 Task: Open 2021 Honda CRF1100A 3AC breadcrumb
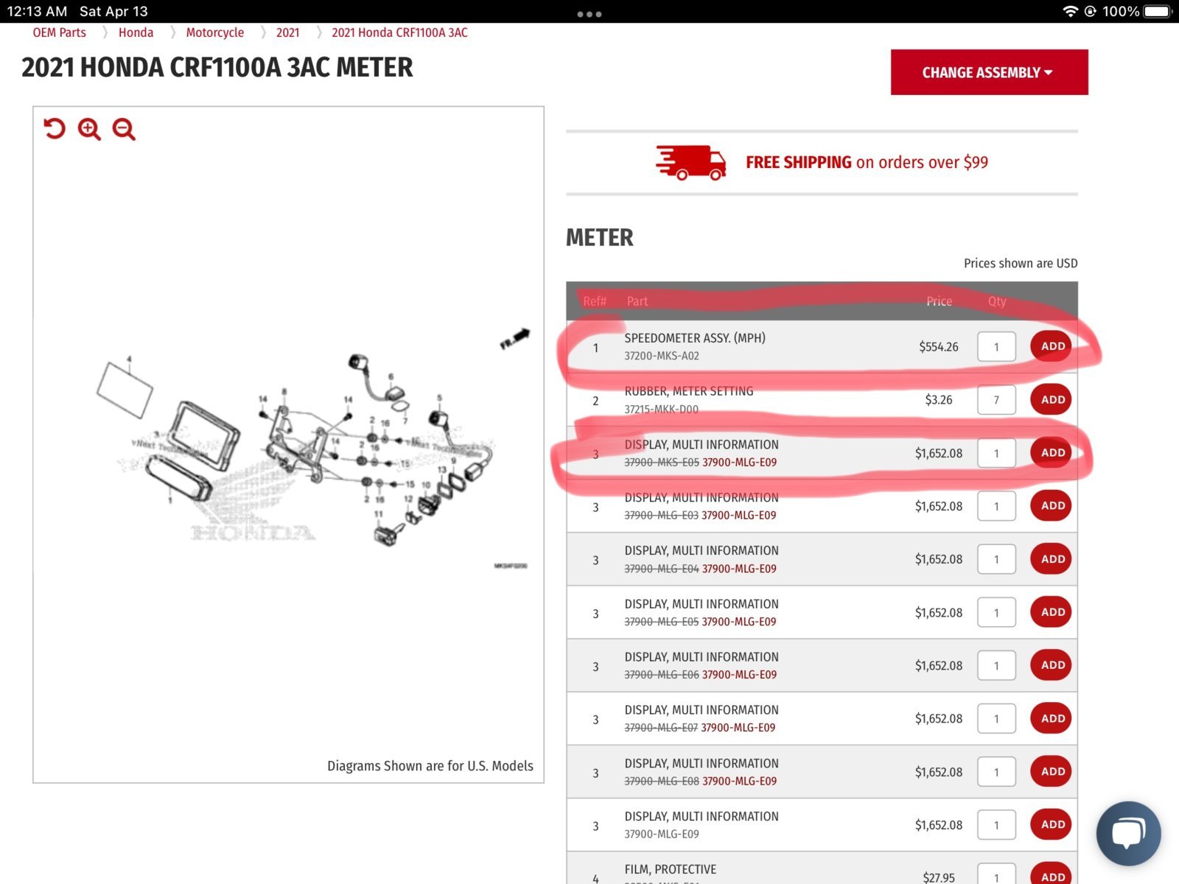(399, 32)
